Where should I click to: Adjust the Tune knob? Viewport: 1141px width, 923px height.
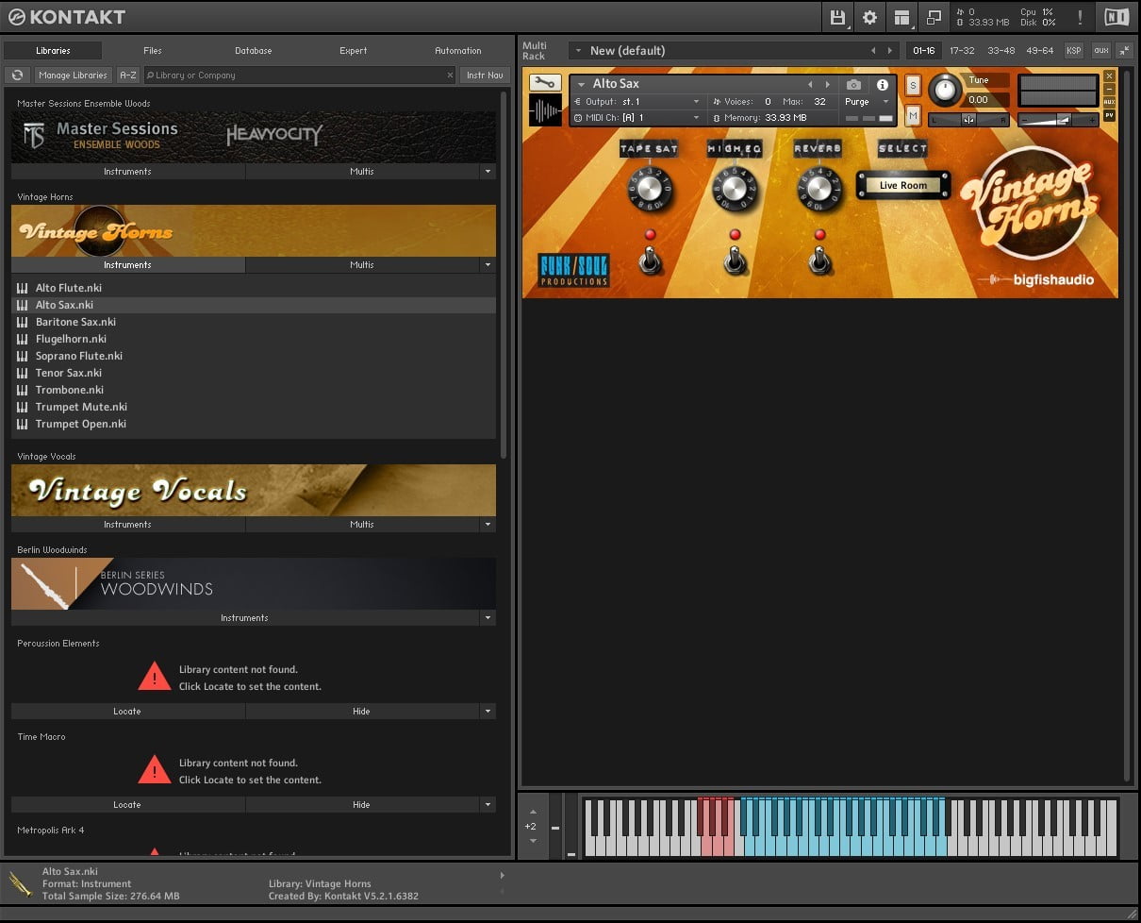(944, 91)
